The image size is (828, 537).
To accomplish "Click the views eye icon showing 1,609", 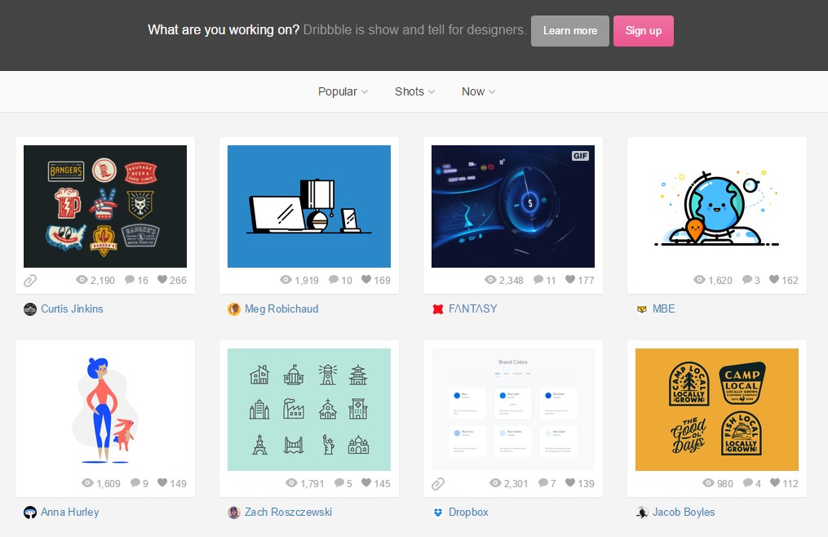I will coord(87,483).
